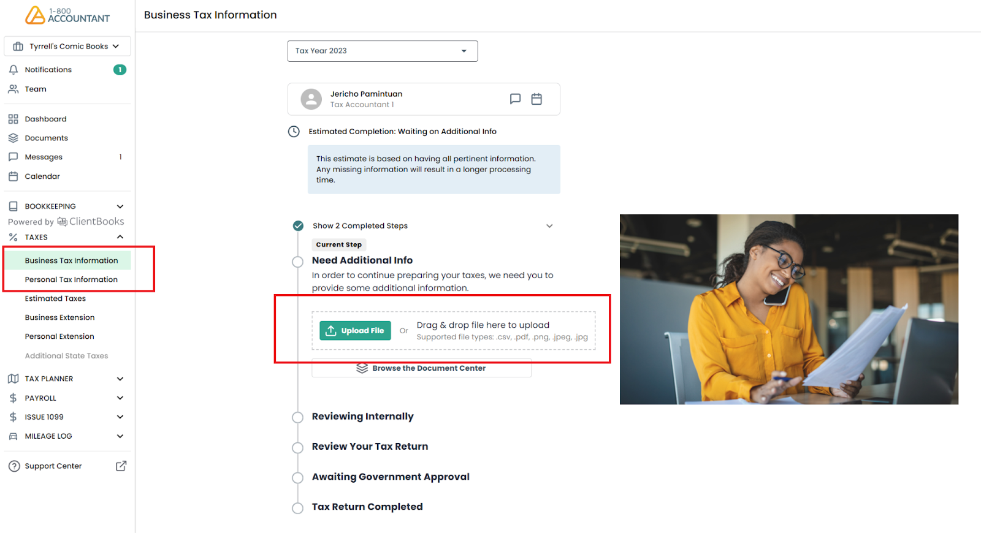Open the Tax Year 2023 dropdown

(x=382, y=51)
